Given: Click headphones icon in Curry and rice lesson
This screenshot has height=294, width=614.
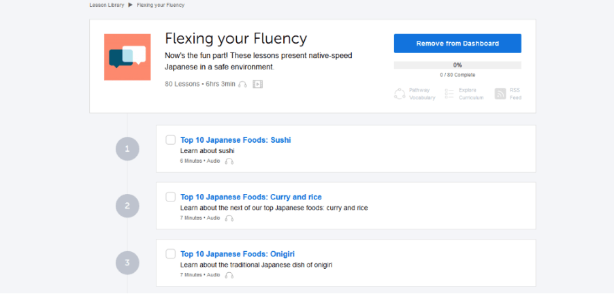Looking at the screenshot, I should (229, 218).
